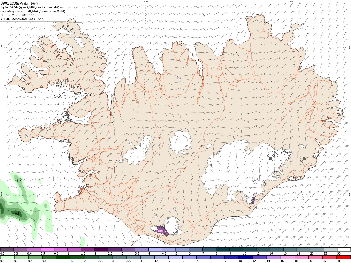
Task: Select the lavender 4 snow legend swatch
Action: [x=155, y=250]
